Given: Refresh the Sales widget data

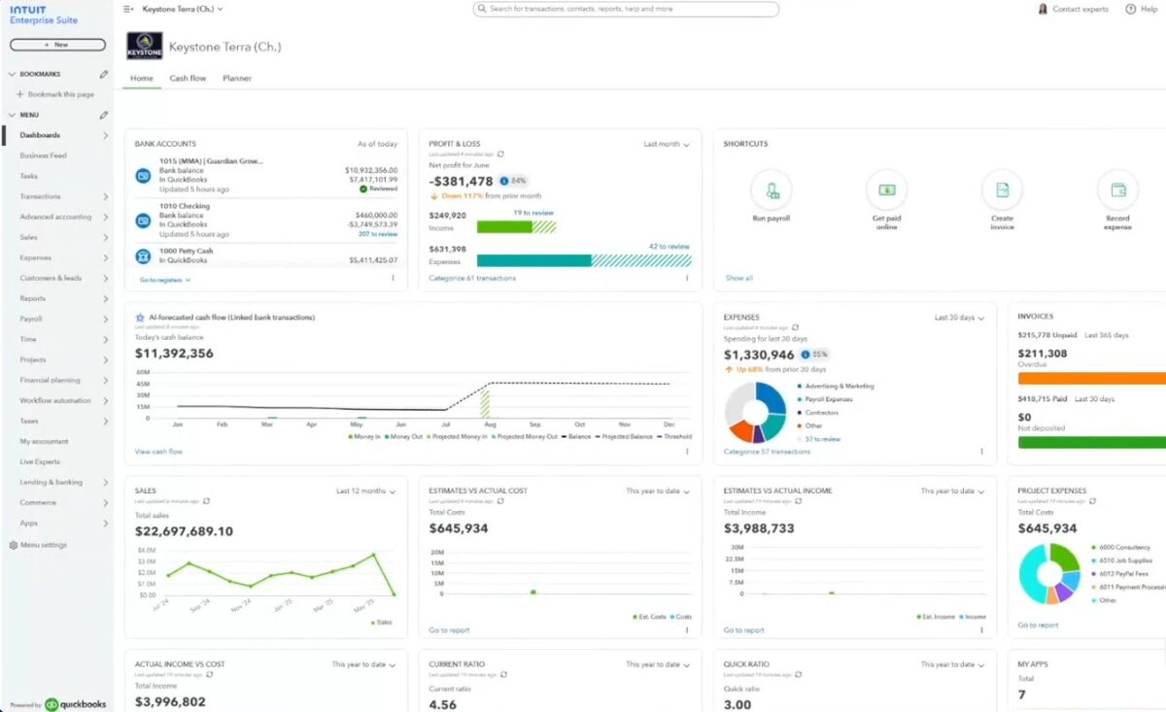Looking at the screenshot, I should pyautogui.click(x=206, y=501).
